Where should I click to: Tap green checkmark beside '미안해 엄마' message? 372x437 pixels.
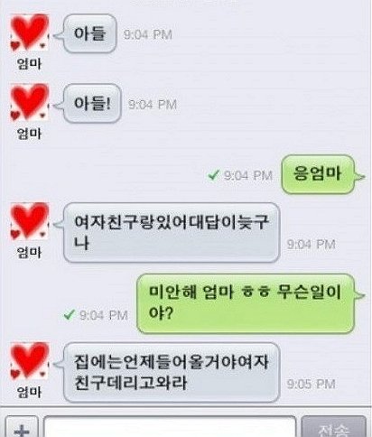click(x=70, y=315)
